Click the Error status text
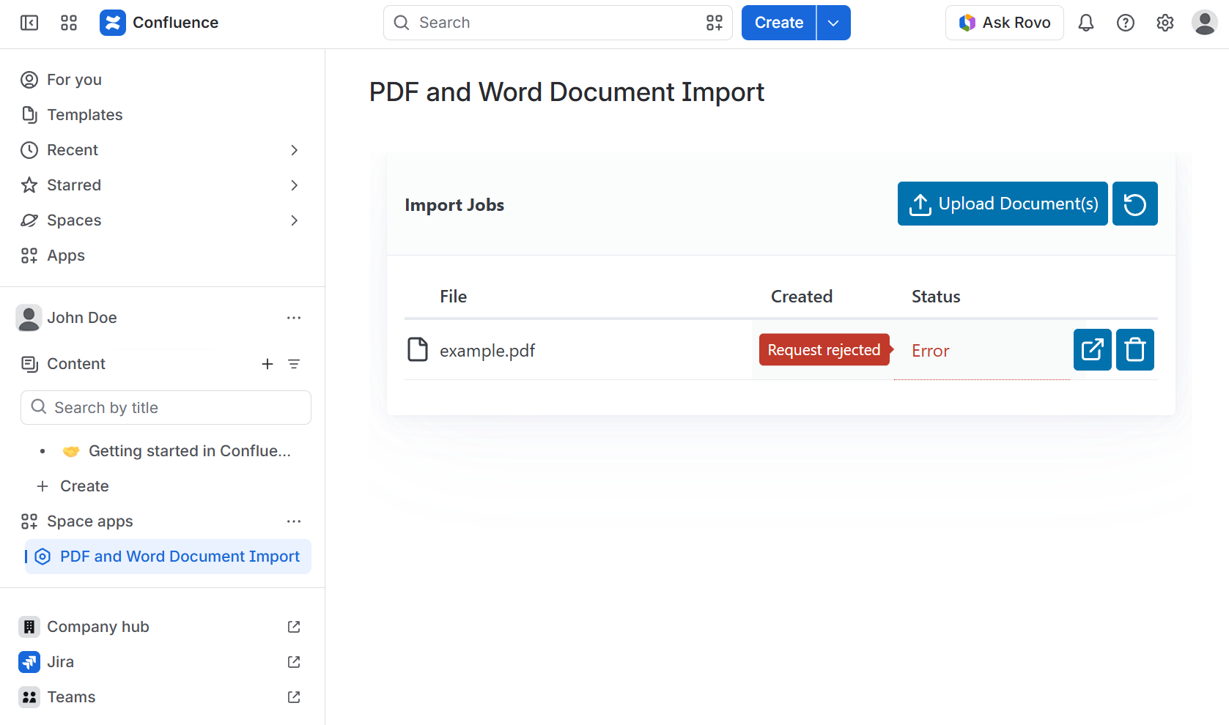Screen dimensions: 1229x725 [931, 351]
